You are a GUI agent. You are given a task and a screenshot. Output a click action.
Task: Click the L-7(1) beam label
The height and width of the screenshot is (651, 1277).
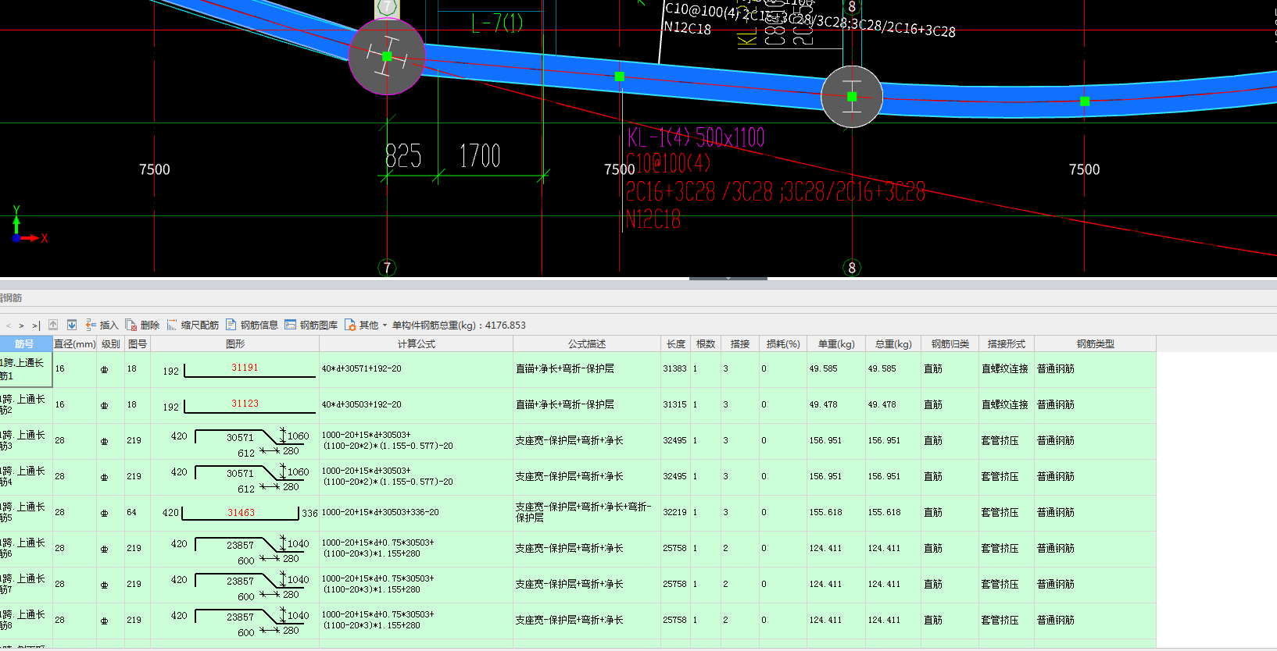[x=497, y=23]
